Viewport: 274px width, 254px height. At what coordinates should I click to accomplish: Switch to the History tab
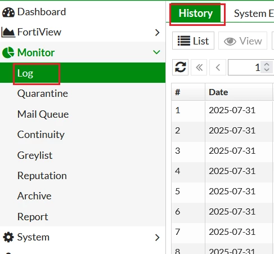coord(196,14)
